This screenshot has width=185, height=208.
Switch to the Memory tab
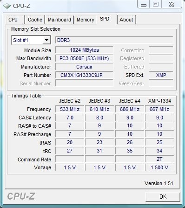pyautogui.click(x=86, y=20)
